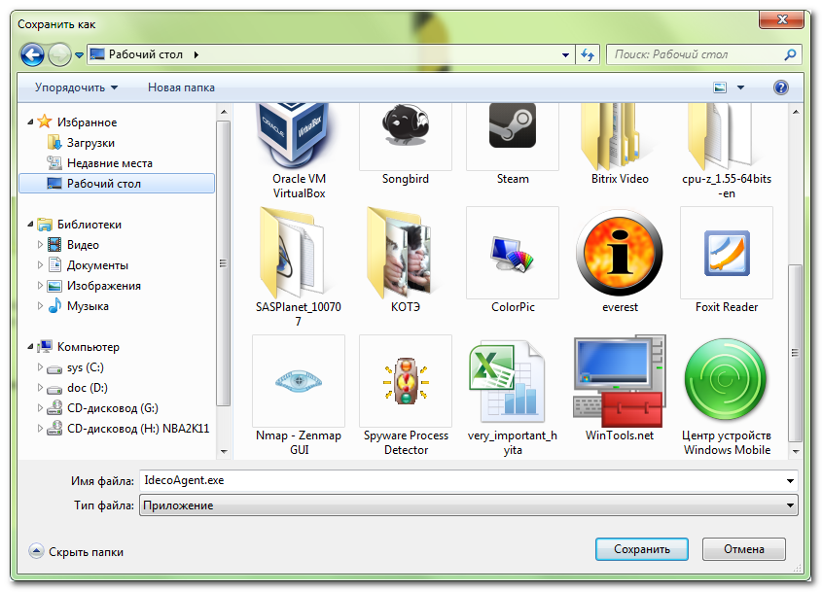Click the file name input field

point(461,481)
